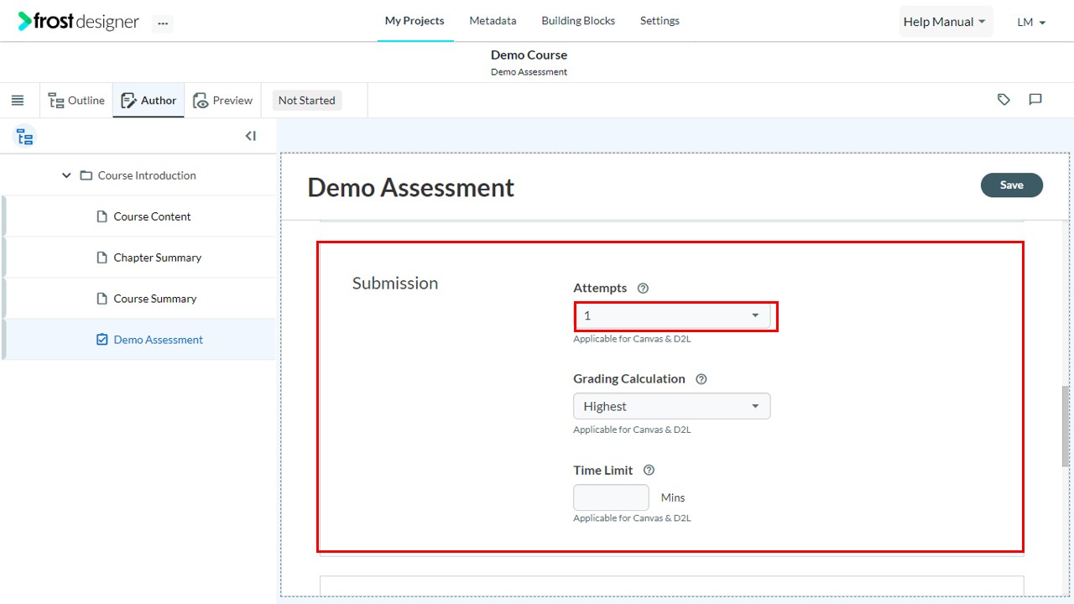The width and height of the screenshot is (1074, 604).
Task: Select Chapter Summary in the tree
Action: 158,258
